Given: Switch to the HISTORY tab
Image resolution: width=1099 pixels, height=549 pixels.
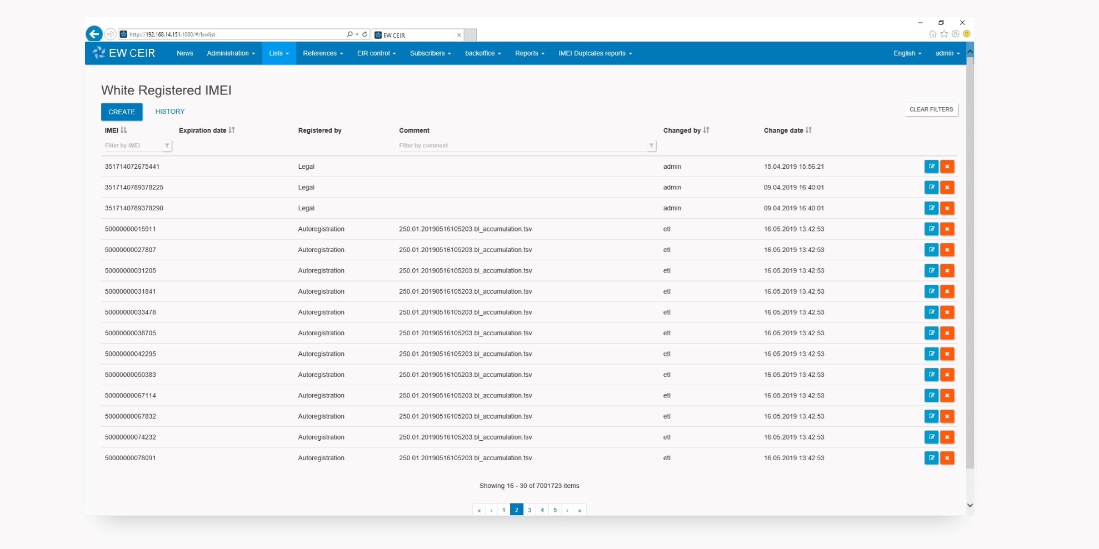Looking at the screenshot, I should pyautogui.click(x=169, y=112).
